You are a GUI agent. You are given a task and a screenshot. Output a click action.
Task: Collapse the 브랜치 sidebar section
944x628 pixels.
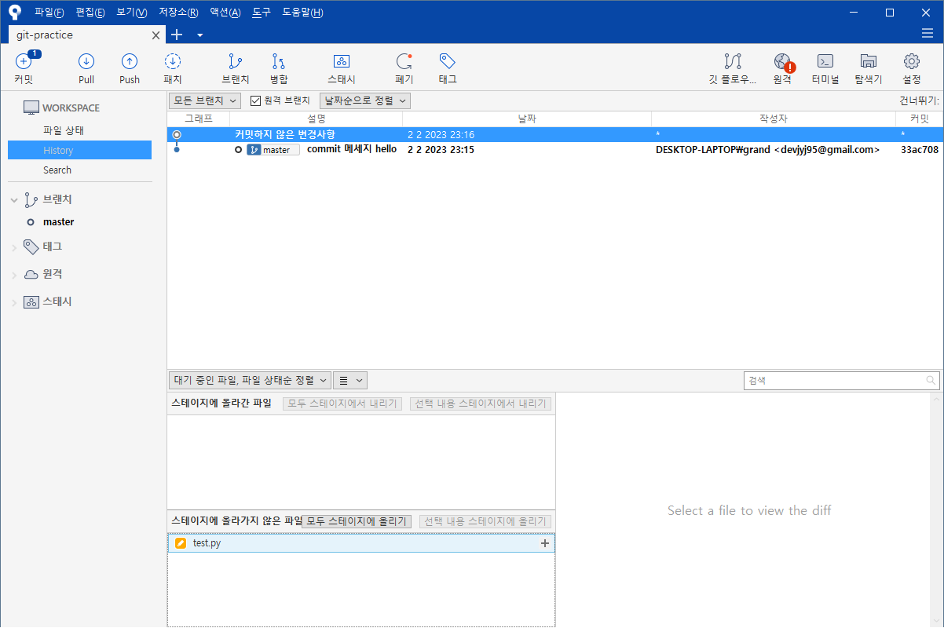(14, 200)
